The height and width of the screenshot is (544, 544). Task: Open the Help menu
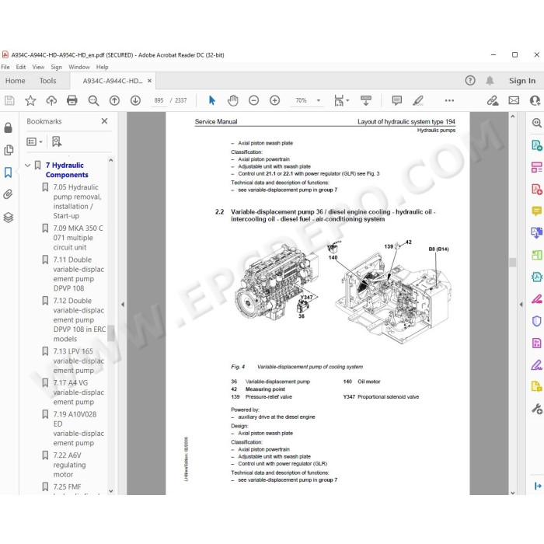[x=102, y=67]
